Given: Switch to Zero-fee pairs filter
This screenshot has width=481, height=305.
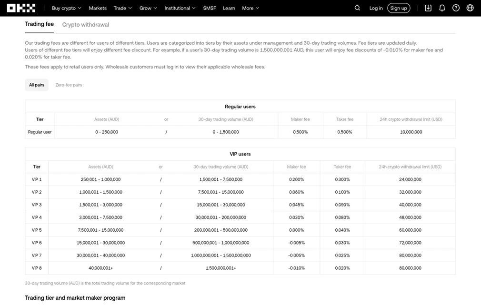Looking at the screenshot, I should 69,85.
